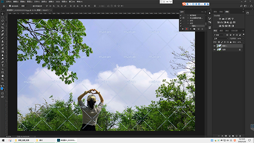Enable the 自动选择 auto-select checkbox
Screen dimensions: 254x143
click(x=10, y=6)
